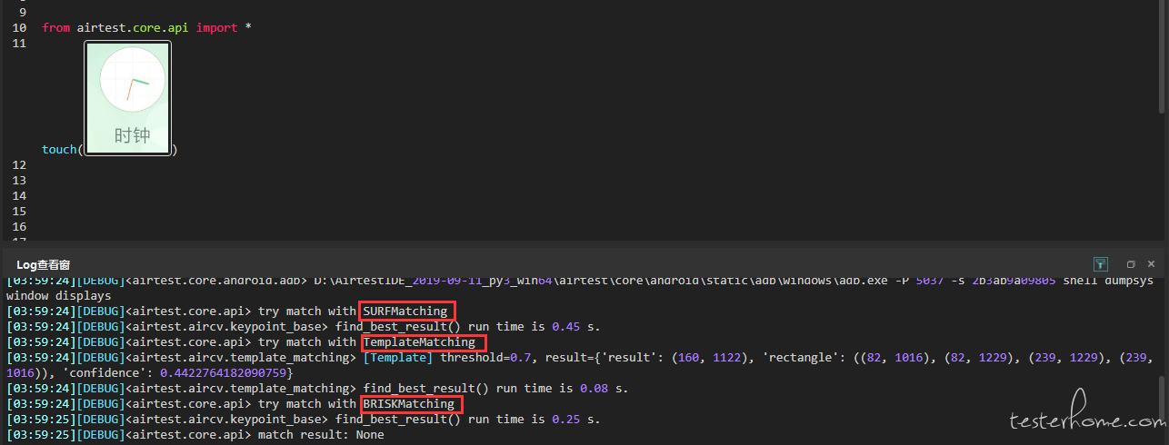Click the 'match result: None' log line
This screenshot has height=445, width=1169.
[195, 435]
